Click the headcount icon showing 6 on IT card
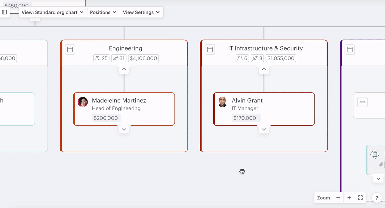This screenshot has width=385, height=208. (239, 58)
